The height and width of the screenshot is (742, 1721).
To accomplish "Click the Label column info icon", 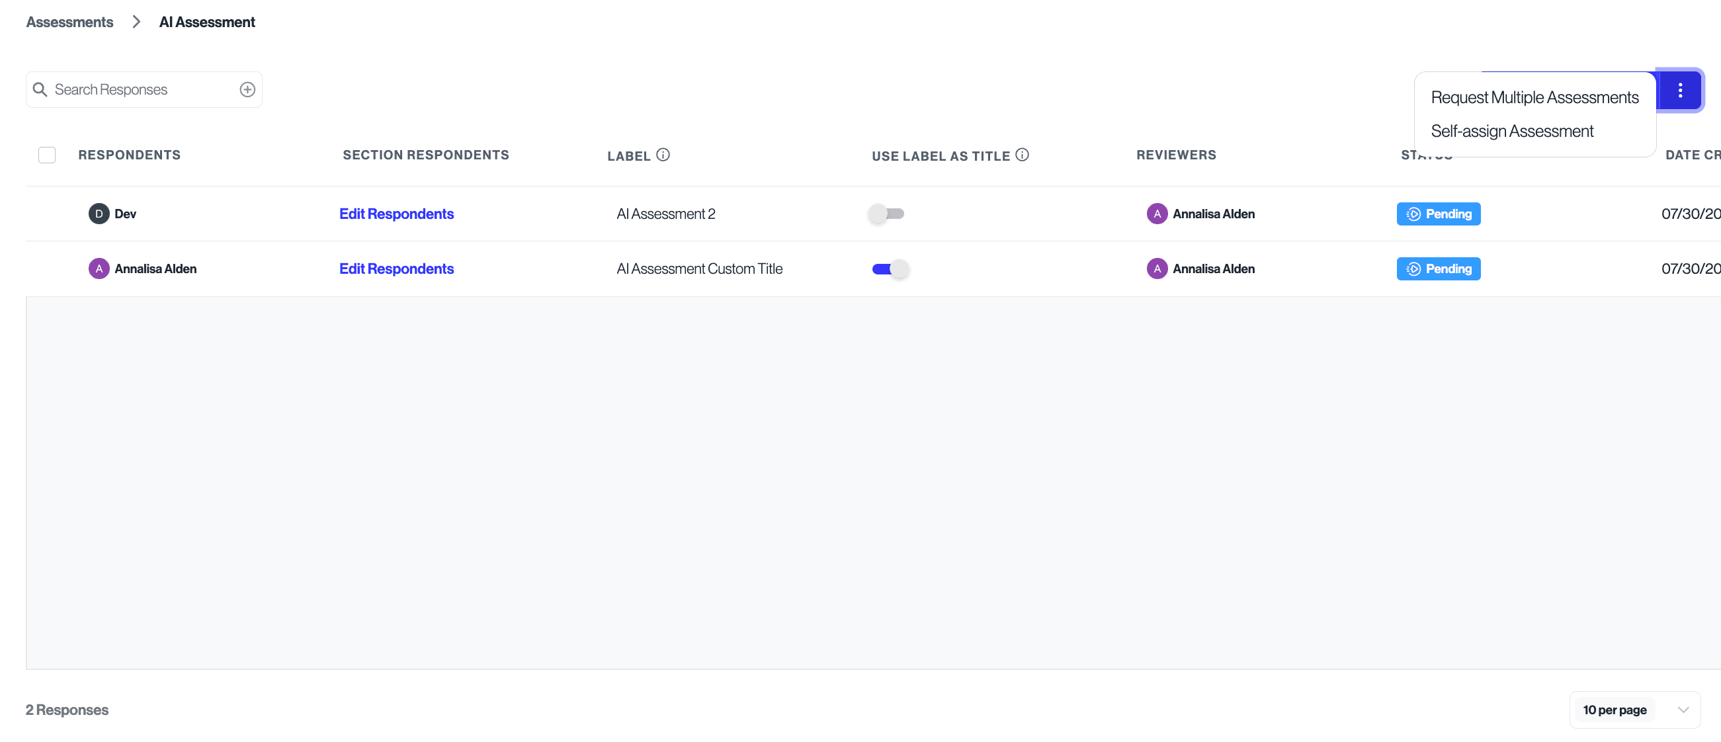I will 663,155.
